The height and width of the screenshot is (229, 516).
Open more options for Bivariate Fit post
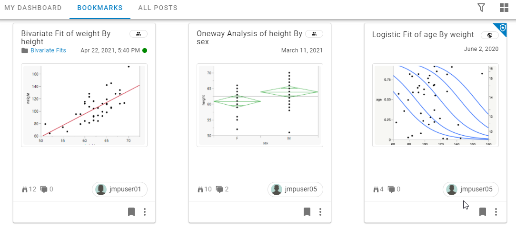click(145, 212)
